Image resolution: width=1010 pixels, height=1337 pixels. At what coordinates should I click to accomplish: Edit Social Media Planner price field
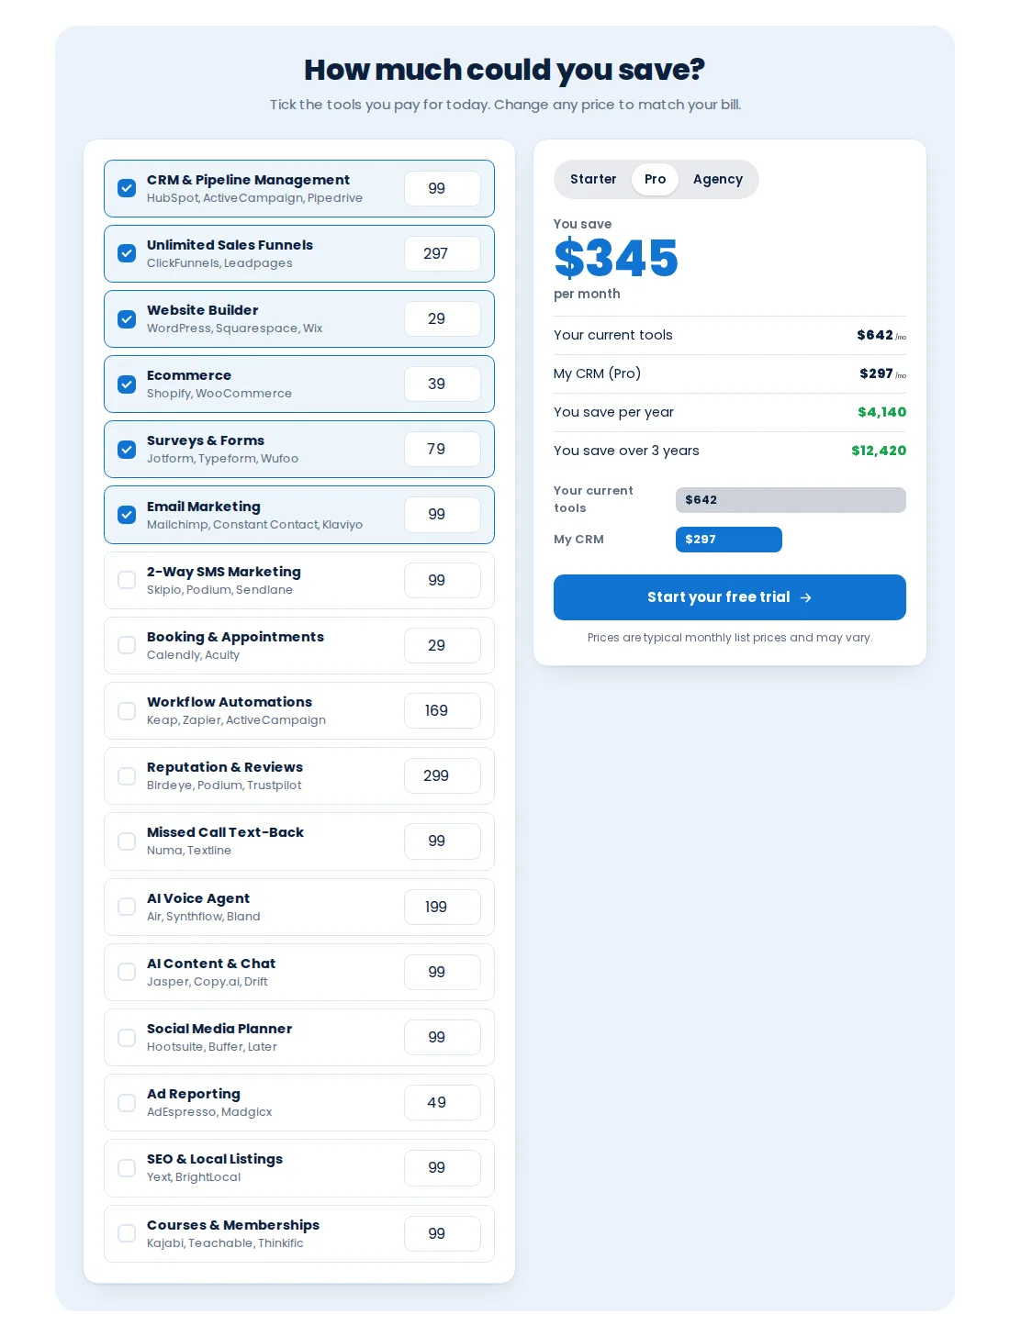pos(443,1037)
